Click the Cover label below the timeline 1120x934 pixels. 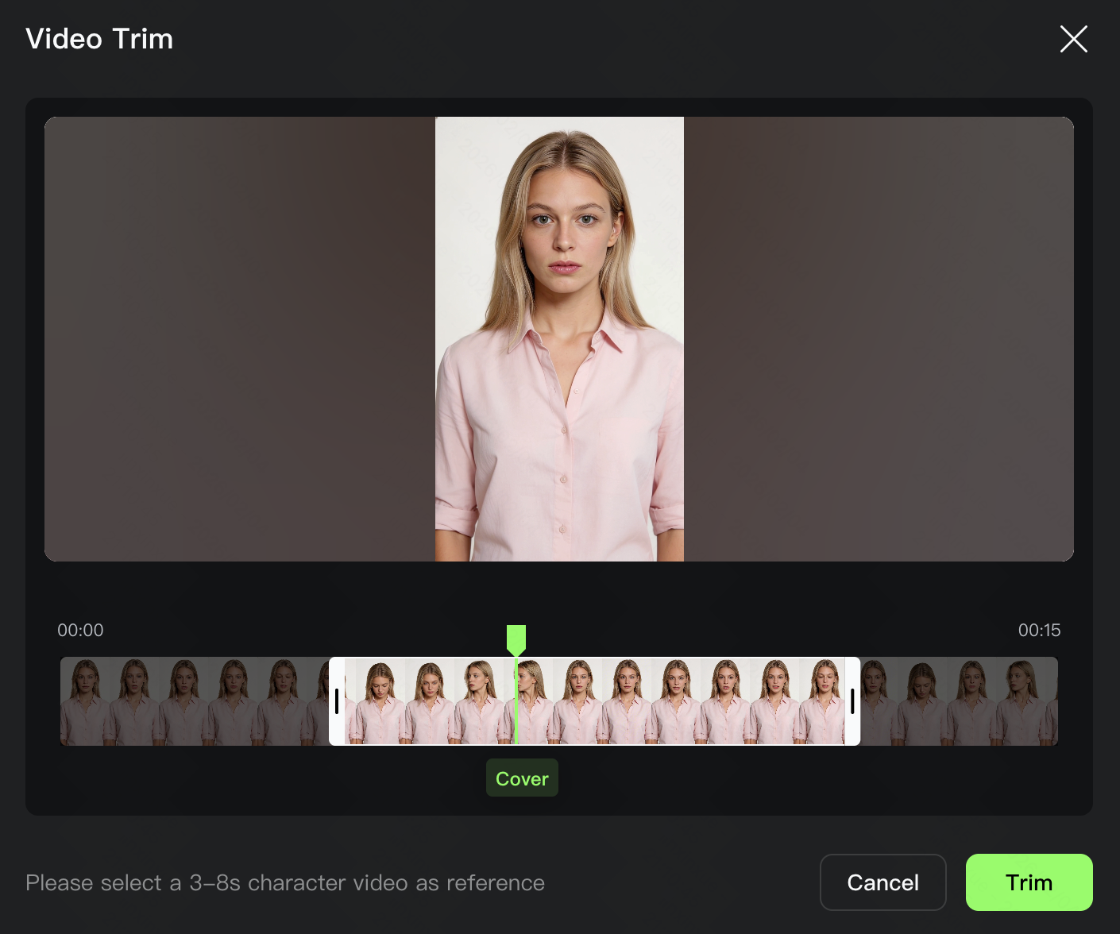522,778
